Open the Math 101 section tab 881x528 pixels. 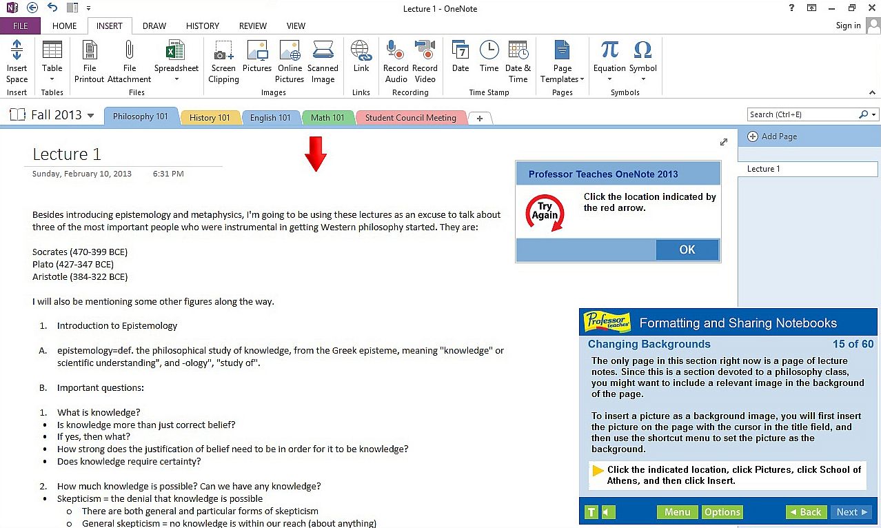pos(327,118)
